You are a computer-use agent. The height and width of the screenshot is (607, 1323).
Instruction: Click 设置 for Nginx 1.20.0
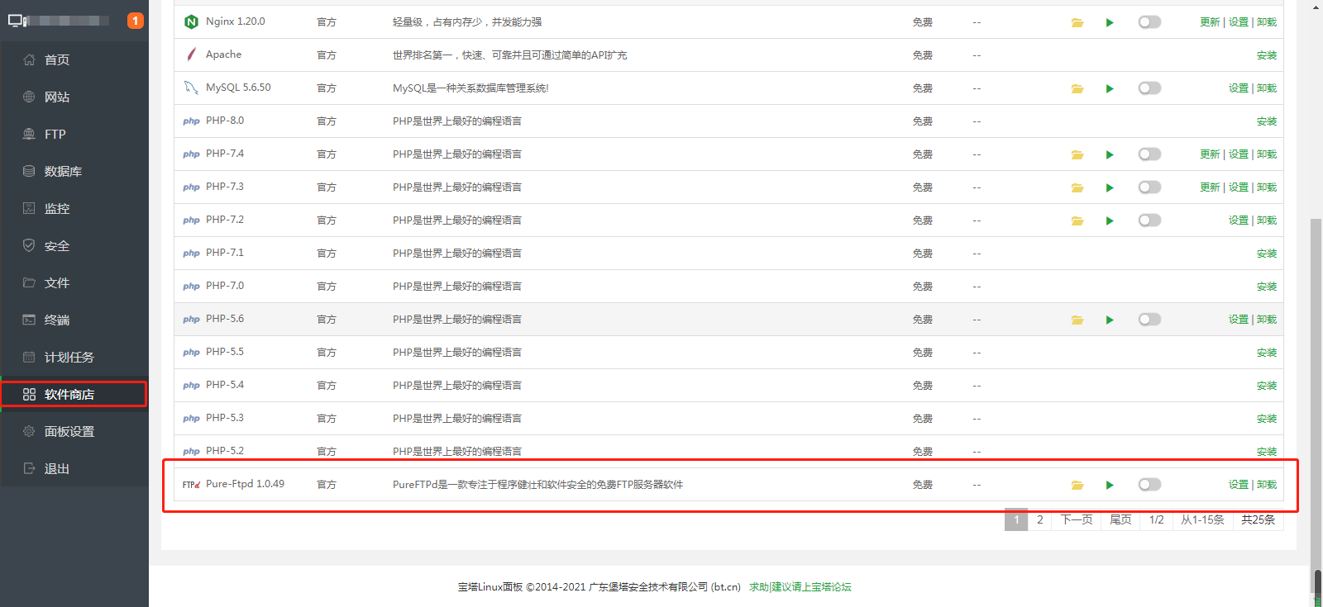point(1239,22)
